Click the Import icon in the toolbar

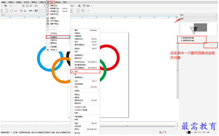23,6
